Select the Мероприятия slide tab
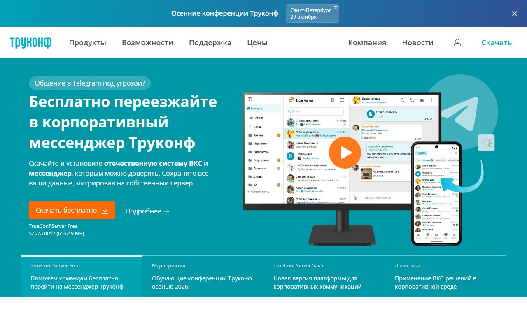 coord(203,276)
